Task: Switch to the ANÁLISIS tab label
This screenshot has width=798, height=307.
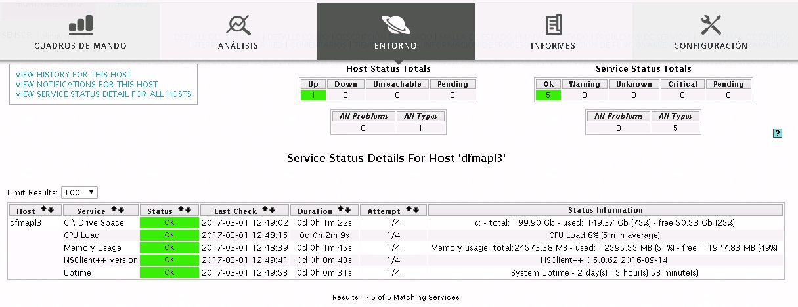Action: click(238, 46)
